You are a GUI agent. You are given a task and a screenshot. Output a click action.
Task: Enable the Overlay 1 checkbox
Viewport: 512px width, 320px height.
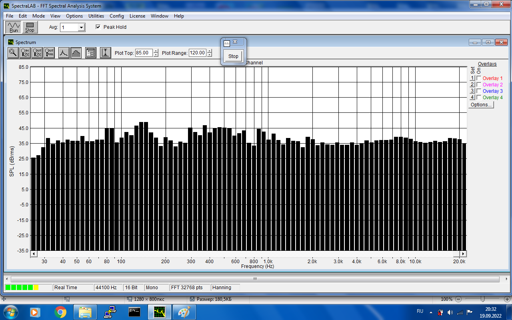tap(479, 78)
